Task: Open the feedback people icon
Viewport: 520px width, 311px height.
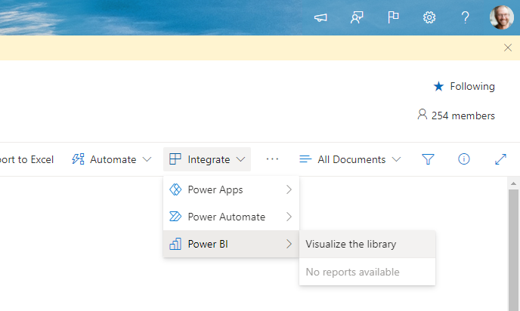Action: tap(357, 17)
